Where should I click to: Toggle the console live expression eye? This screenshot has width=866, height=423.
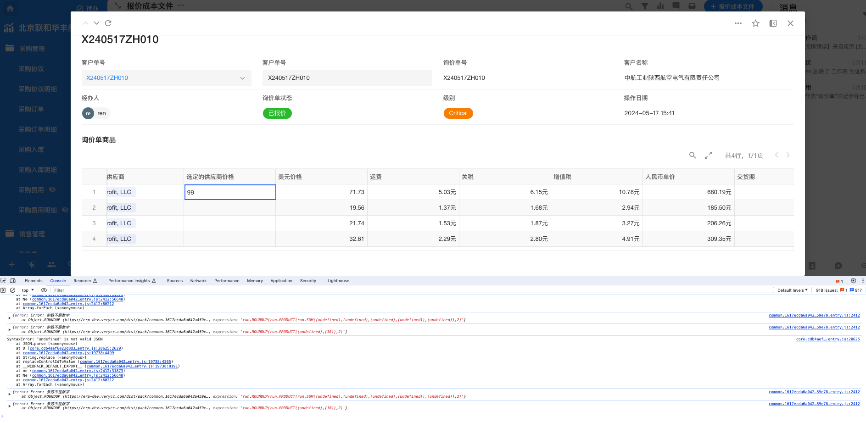coord(44,290)
